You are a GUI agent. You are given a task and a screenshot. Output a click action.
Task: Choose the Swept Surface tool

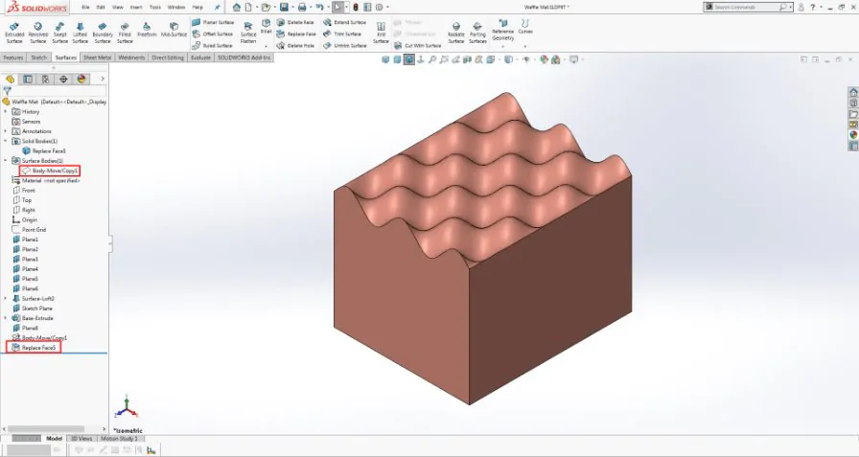coord(60,33)
